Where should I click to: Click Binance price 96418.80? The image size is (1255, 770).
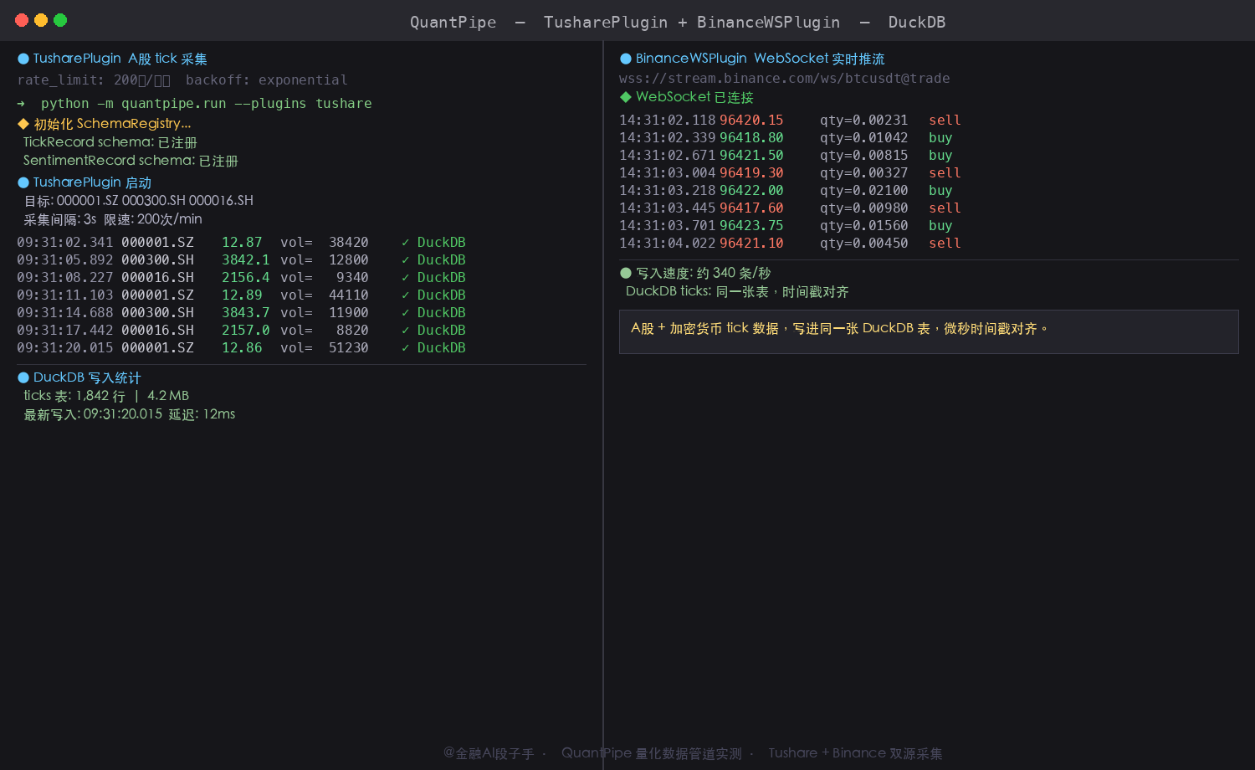[x=751, y=138]
